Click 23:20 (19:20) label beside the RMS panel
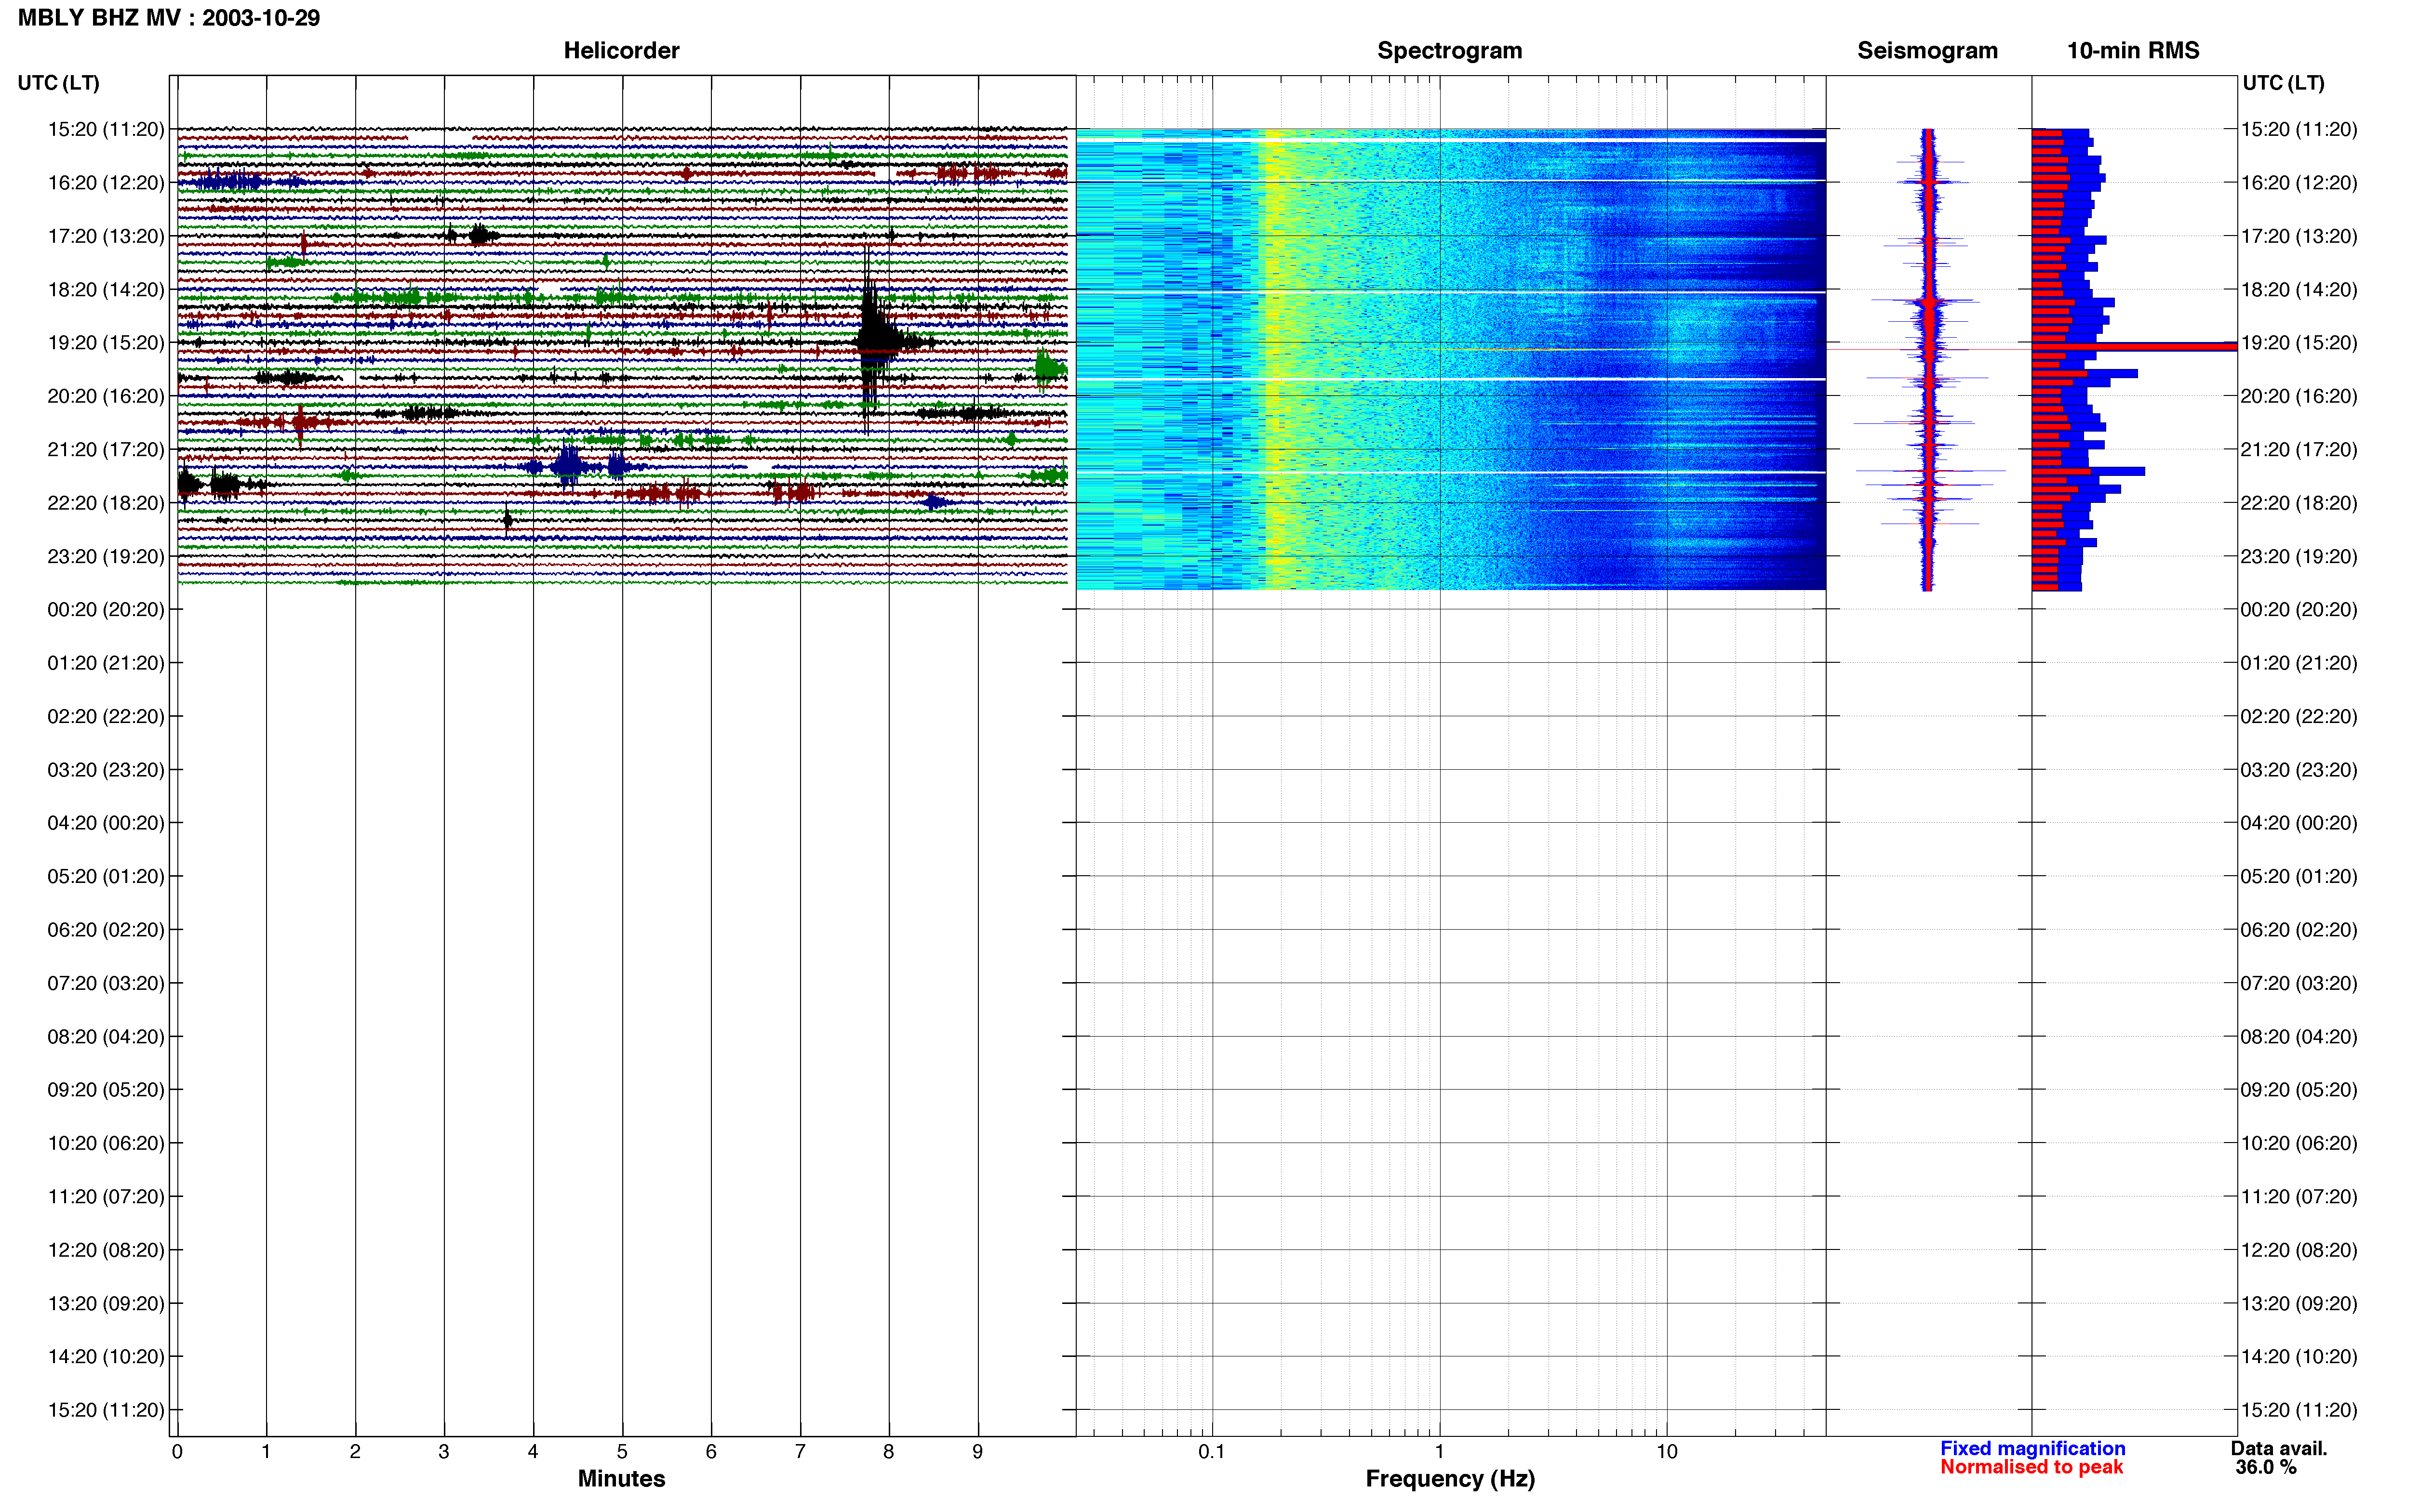 [x=2299, y=556]
